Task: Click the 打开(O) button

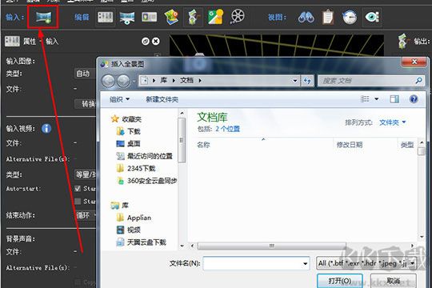Action: 339,281
